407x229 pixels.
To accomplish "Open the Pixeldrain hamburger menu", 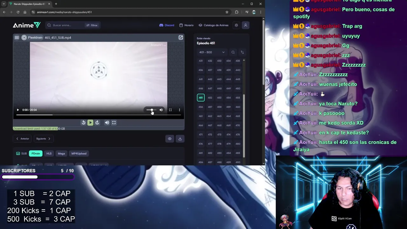I will [x=17, y=38].
